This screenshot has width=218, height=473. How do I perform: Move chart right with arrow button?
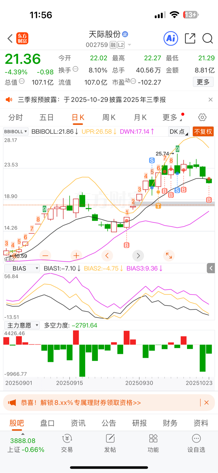[x=138, y=256]
